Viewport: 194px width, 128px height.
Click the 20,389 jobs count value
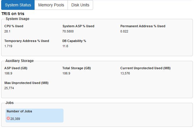click(x=15, y=119)
